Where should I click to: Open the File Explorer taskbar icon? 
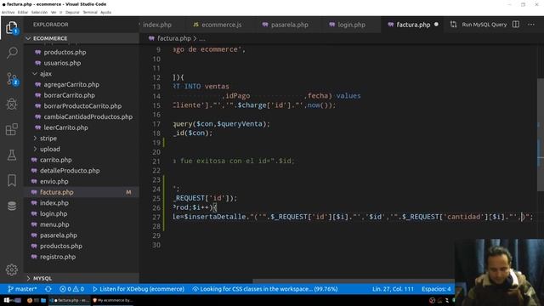43,300
